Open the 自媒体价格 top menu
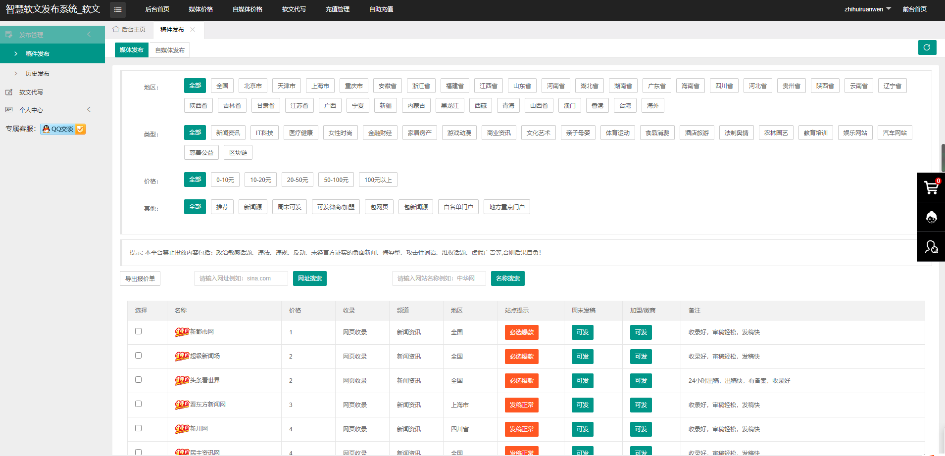Image resolution: width=945 pixels, height=456 pixels. tap(248, 9)
